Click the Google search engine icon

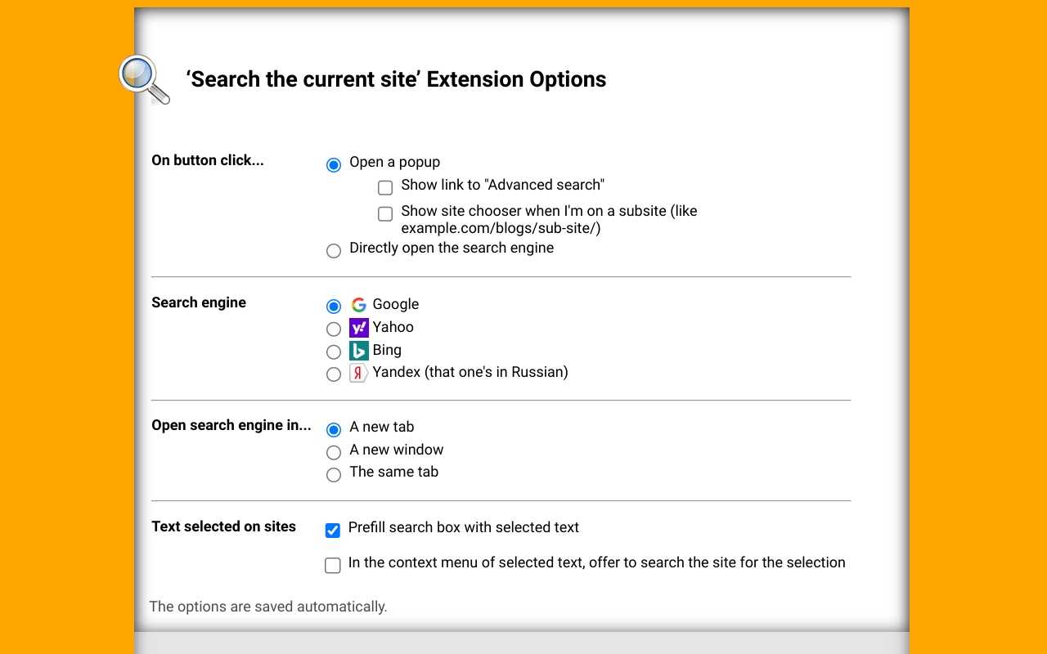pyautogui.click(x=358, y=303)
